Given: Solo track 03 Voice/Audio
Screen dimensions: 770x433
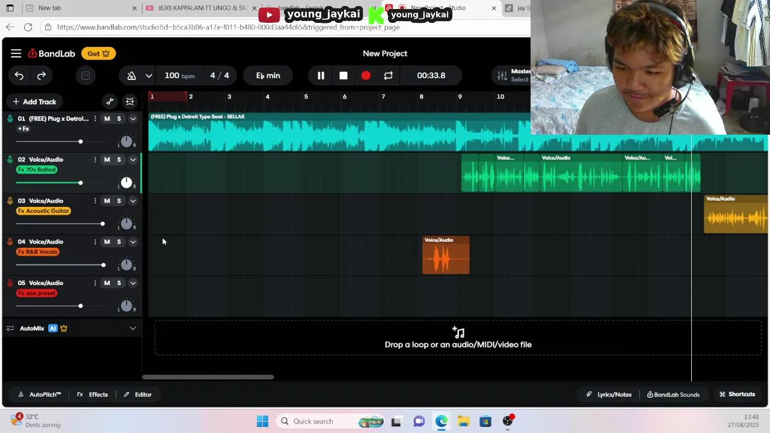Looking at the screenshot, I should pyautogui.click(x=119, y=201).
